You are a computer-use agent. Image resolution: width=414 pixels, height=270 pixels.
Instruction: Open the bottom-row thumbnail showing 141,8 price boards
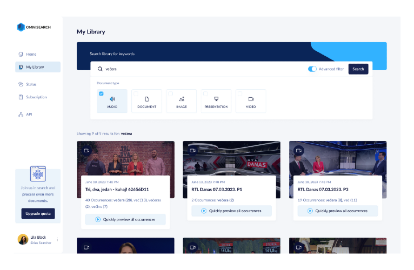pos(231,246)
